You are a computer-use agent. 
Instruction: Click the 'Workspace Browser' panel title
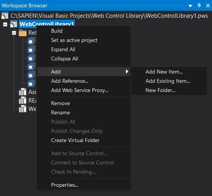pos(24,5)
